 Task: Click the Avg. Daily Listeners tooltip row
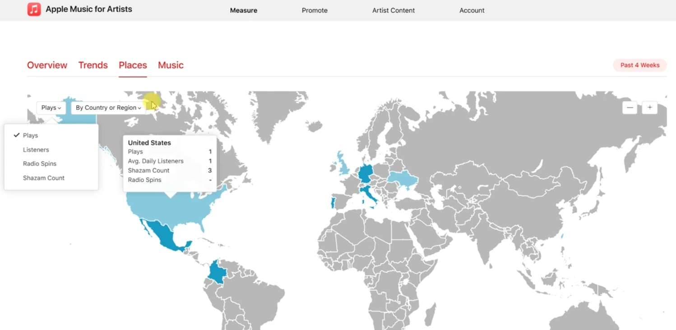point(170,161)
